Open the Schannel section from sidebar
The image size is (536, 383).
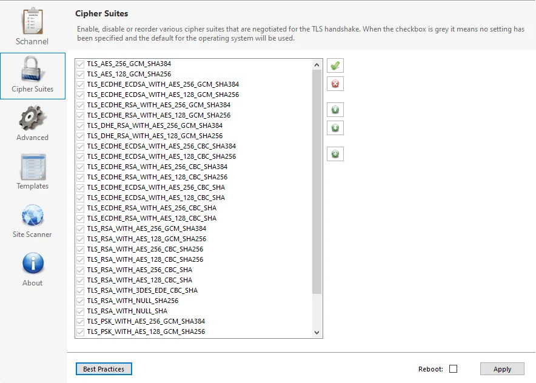32,27
